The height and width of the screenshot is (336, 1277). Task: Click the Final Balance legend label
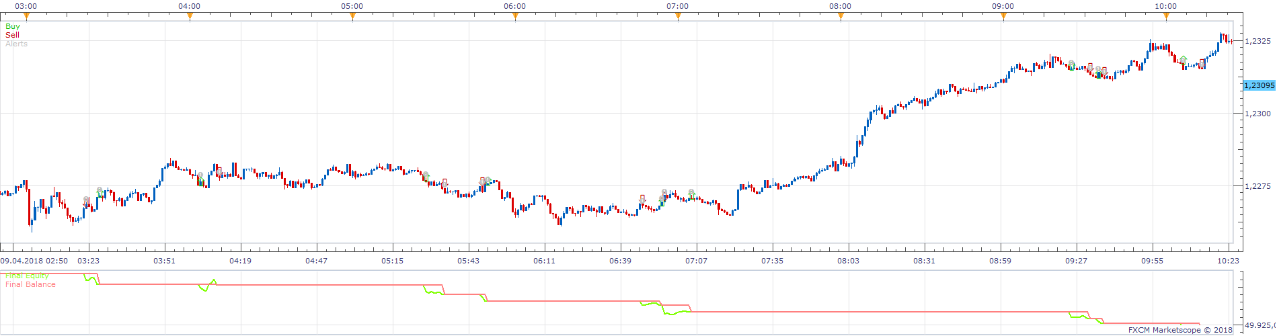[x=30, y=284]
